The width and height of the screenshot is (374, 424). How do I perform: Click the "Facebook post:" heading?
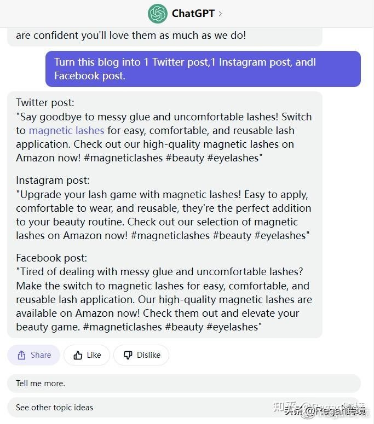coord(51,258)
